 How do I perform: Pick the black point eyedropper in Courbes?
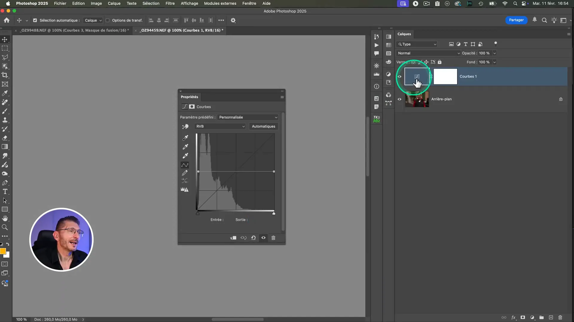pos(185,137)
